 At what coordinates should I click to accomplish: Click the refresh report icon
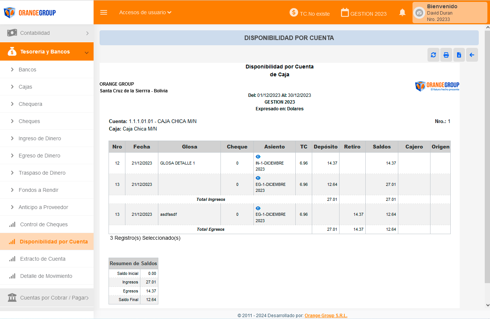(433, 55)
